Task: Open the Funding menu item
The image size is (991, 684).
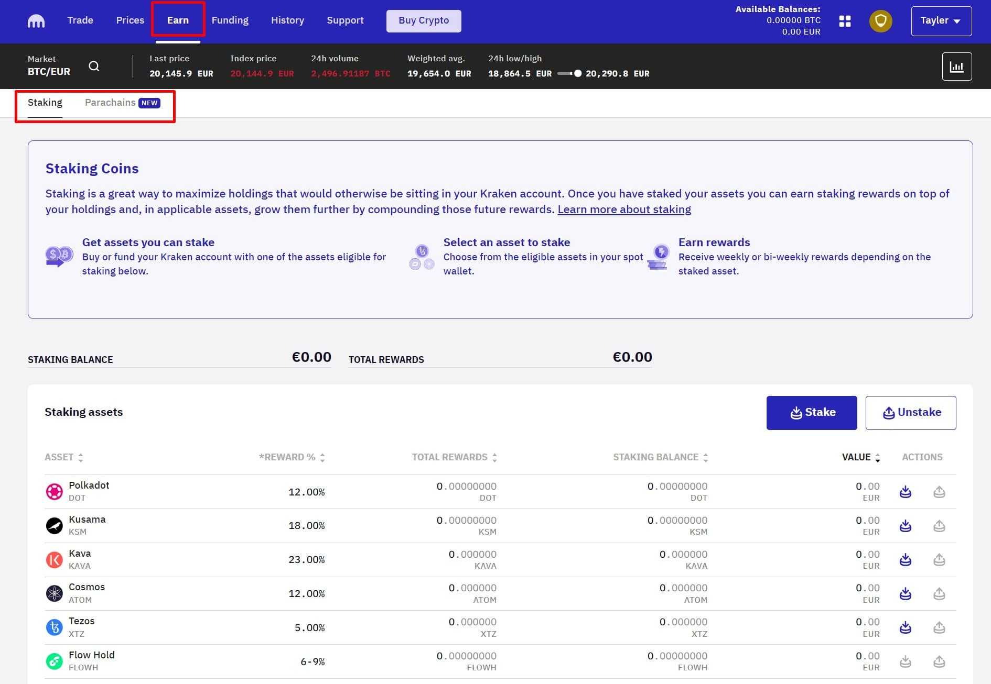Action: click(230, 20)
